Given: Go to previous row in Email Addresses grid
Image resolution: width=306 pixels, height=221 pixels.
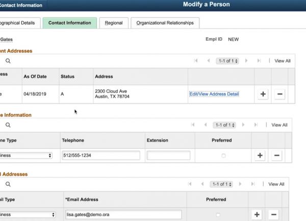Looking at the screenshot, I should [x=202, y=184].
